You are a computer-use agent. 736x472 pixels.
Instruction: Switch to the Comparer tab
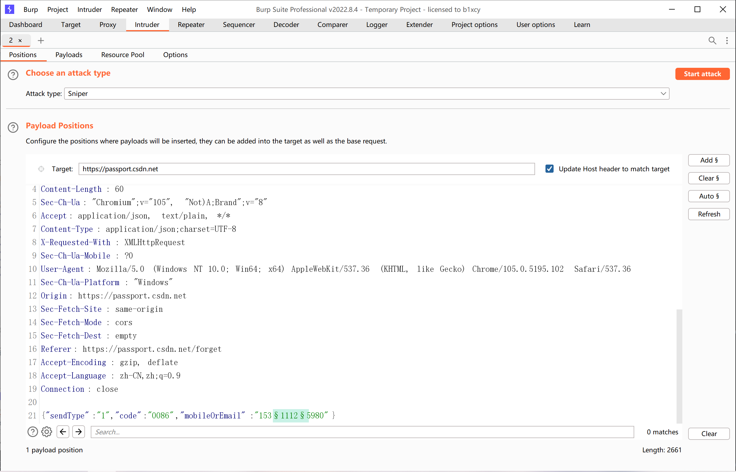click(332, 25)
